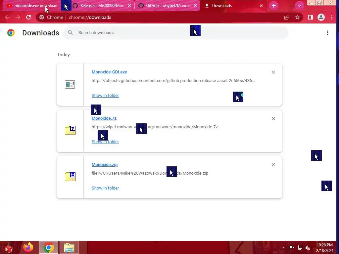
Task: Click the forward navigation arrow
Action: (18, 17)
